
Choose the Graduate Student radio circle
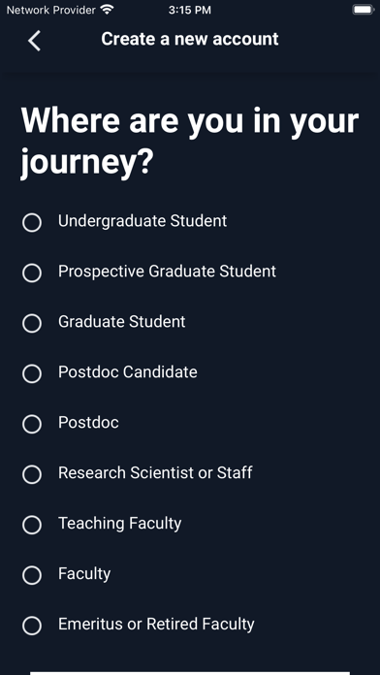point(32,323)
